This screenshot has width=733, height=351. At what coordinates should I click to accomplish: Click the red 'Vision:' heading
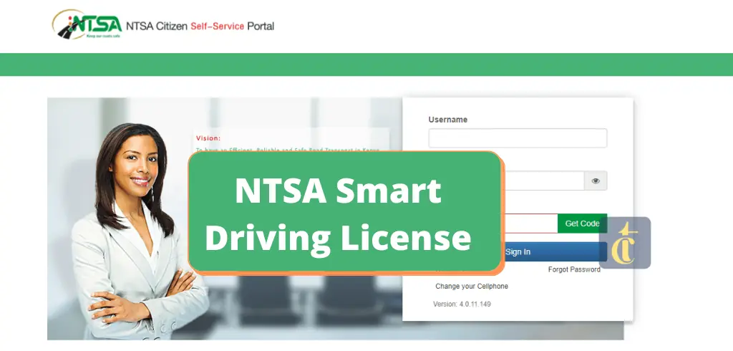click(208, 138)
